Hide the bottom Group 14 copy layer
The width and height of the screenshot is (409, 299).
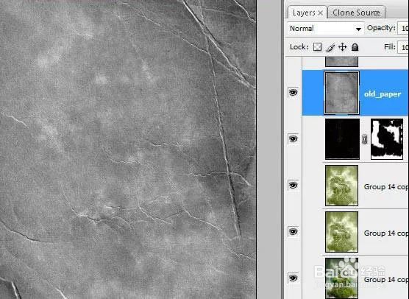pos(293,278)
